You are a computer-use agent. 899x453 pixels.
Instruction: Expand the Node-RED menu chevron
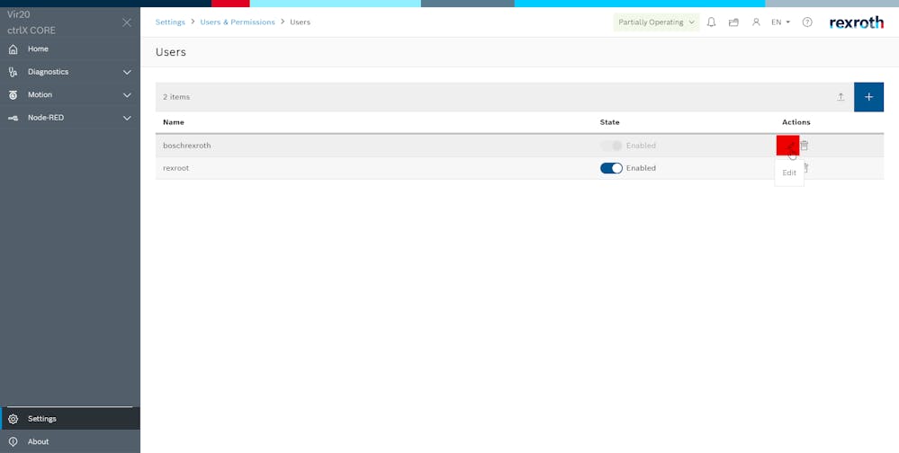coord(127,118)
